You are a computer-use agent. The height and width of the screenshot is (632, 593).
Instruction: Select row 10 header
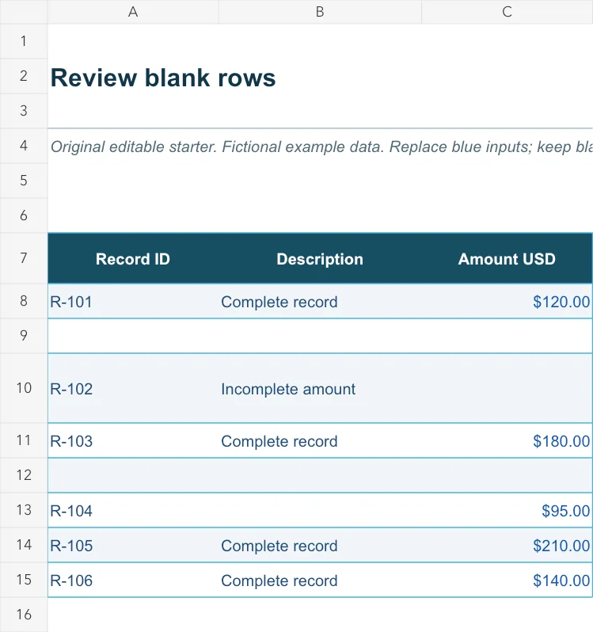(x=24, y=388)
